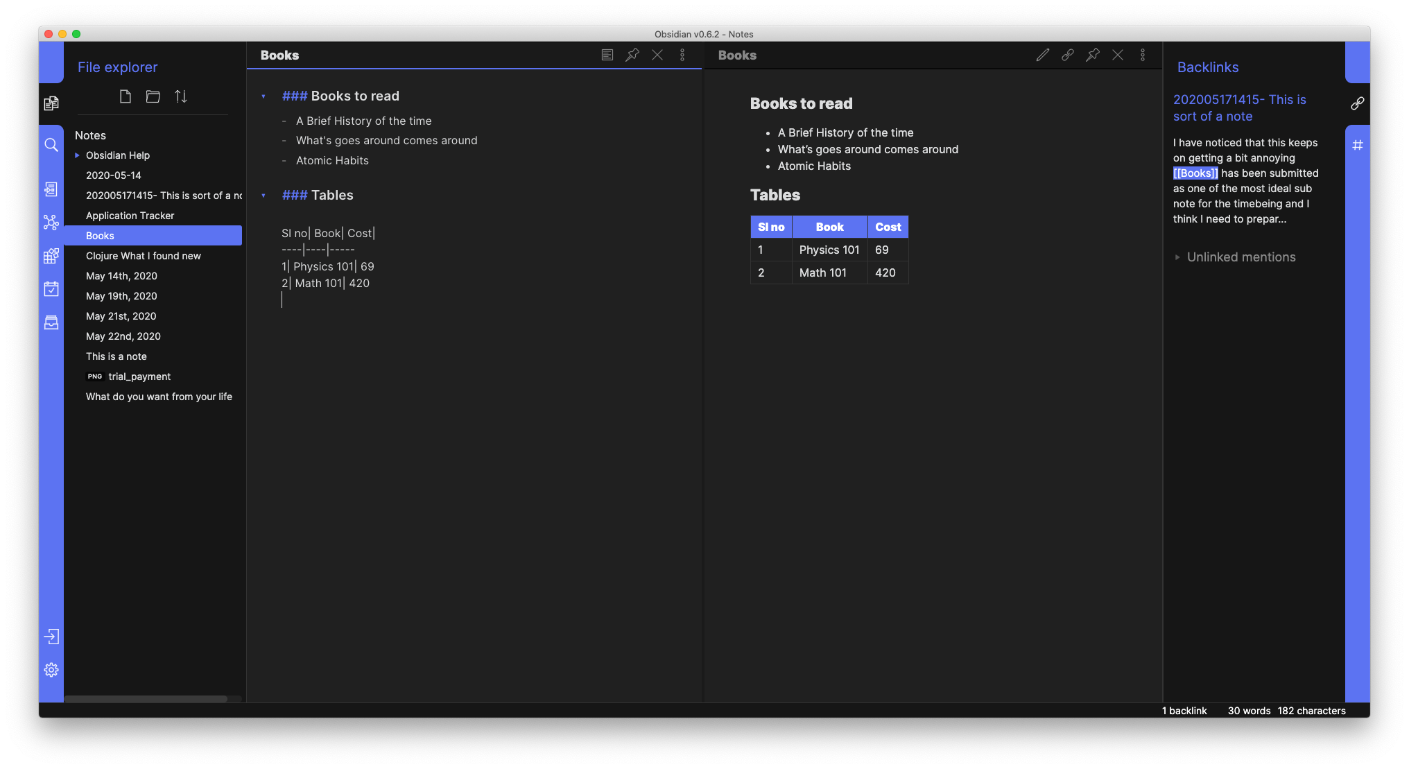Switch right Books pane to edit mode
Image resolution: width=1409 pixels, height=769 pixels.
tap(1042, 55)
